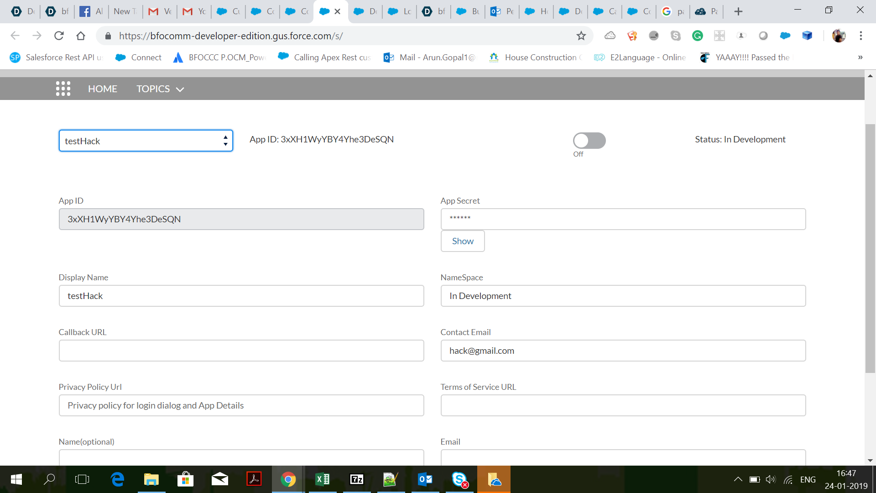Open a new browser tab with plus icon
Image resolution: width=876 pixels, height=493 pixels.
[738, 11]
